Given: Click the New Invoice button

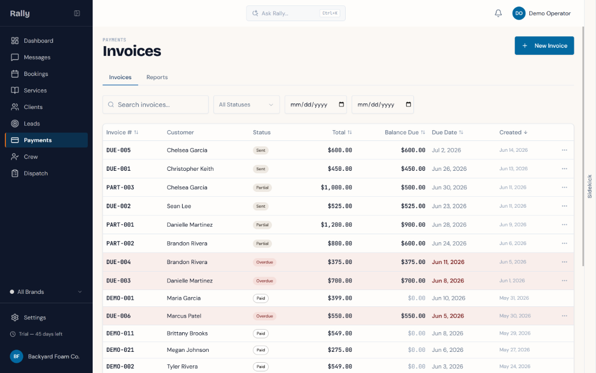Looking at the screenshot, I should coord(544,46).
